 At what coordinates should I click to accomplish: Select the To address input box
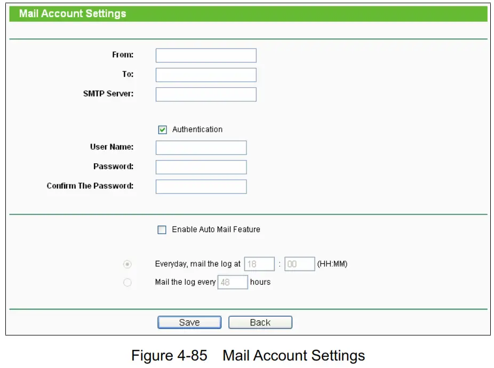click(x=206, y=75)
